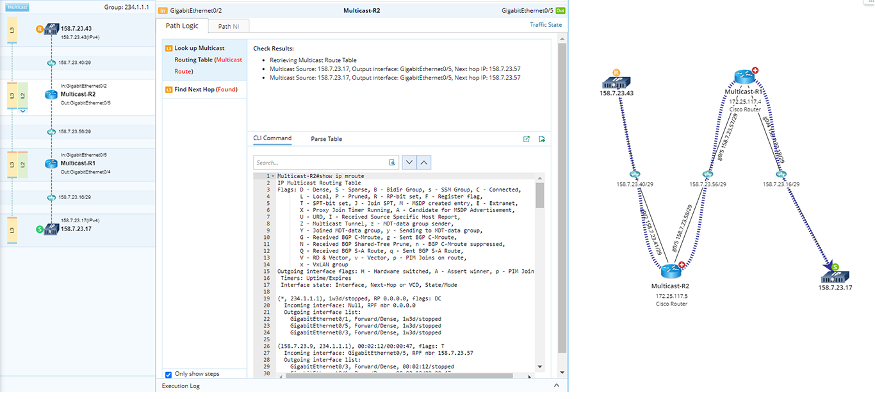Click the next search match down arrow
Image resolution: width=875 pixels, height=399 pixels.
pyautogui.click(x=409, y=162)
